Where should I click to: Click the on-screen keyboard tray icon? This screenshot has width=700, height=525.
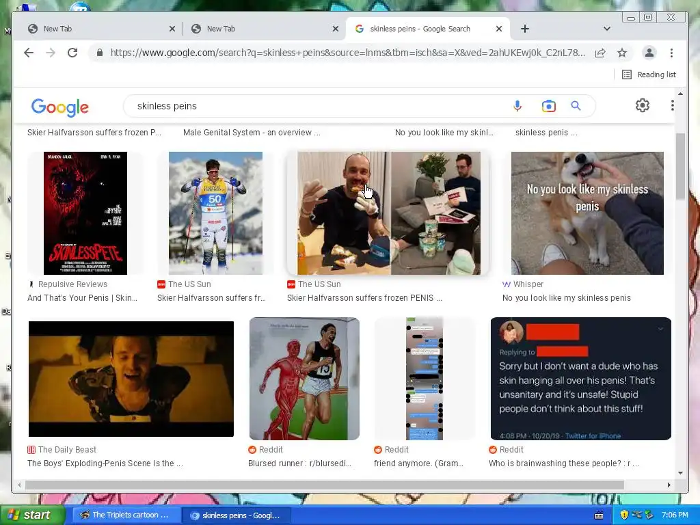[x=599, y=515]
